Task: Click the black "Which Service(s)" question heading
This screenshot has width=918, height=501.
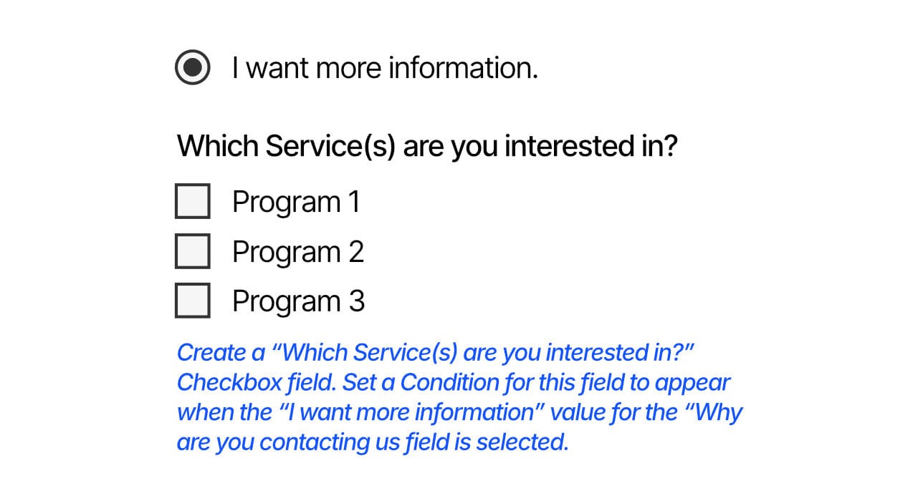Action: click(x=427, y=146)
